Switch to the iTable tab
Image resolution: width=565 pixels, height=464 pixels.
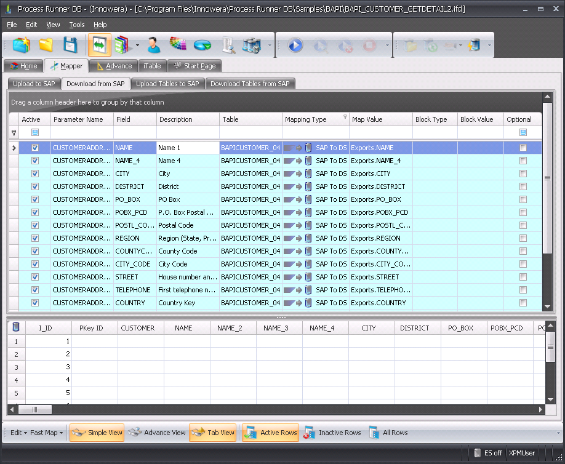click(x=152, y=66)
